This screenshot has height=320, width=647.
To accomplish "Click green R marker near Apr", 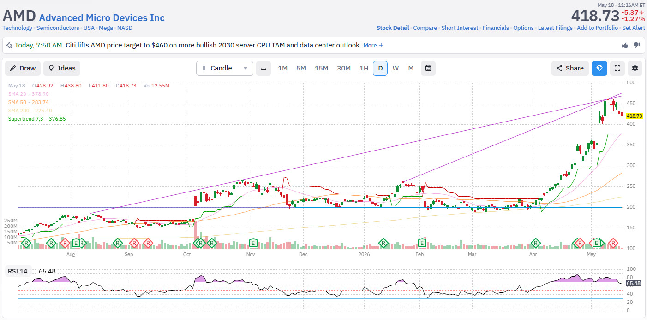I will point(536,243).
